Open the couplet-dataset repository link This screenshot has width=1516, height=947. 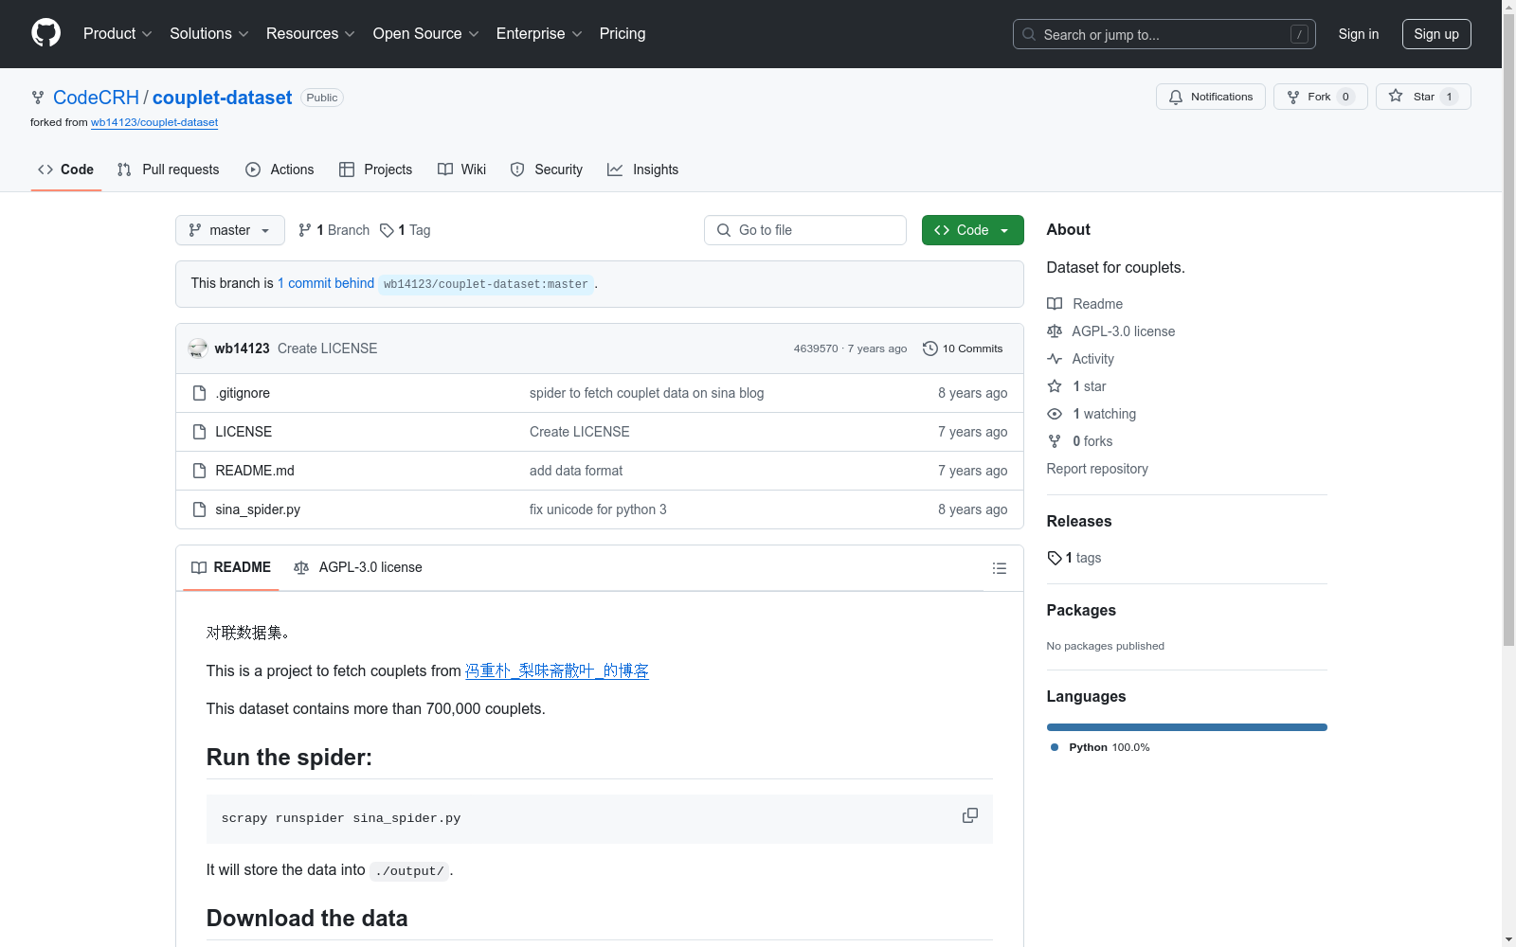click(x=222, y=98)
